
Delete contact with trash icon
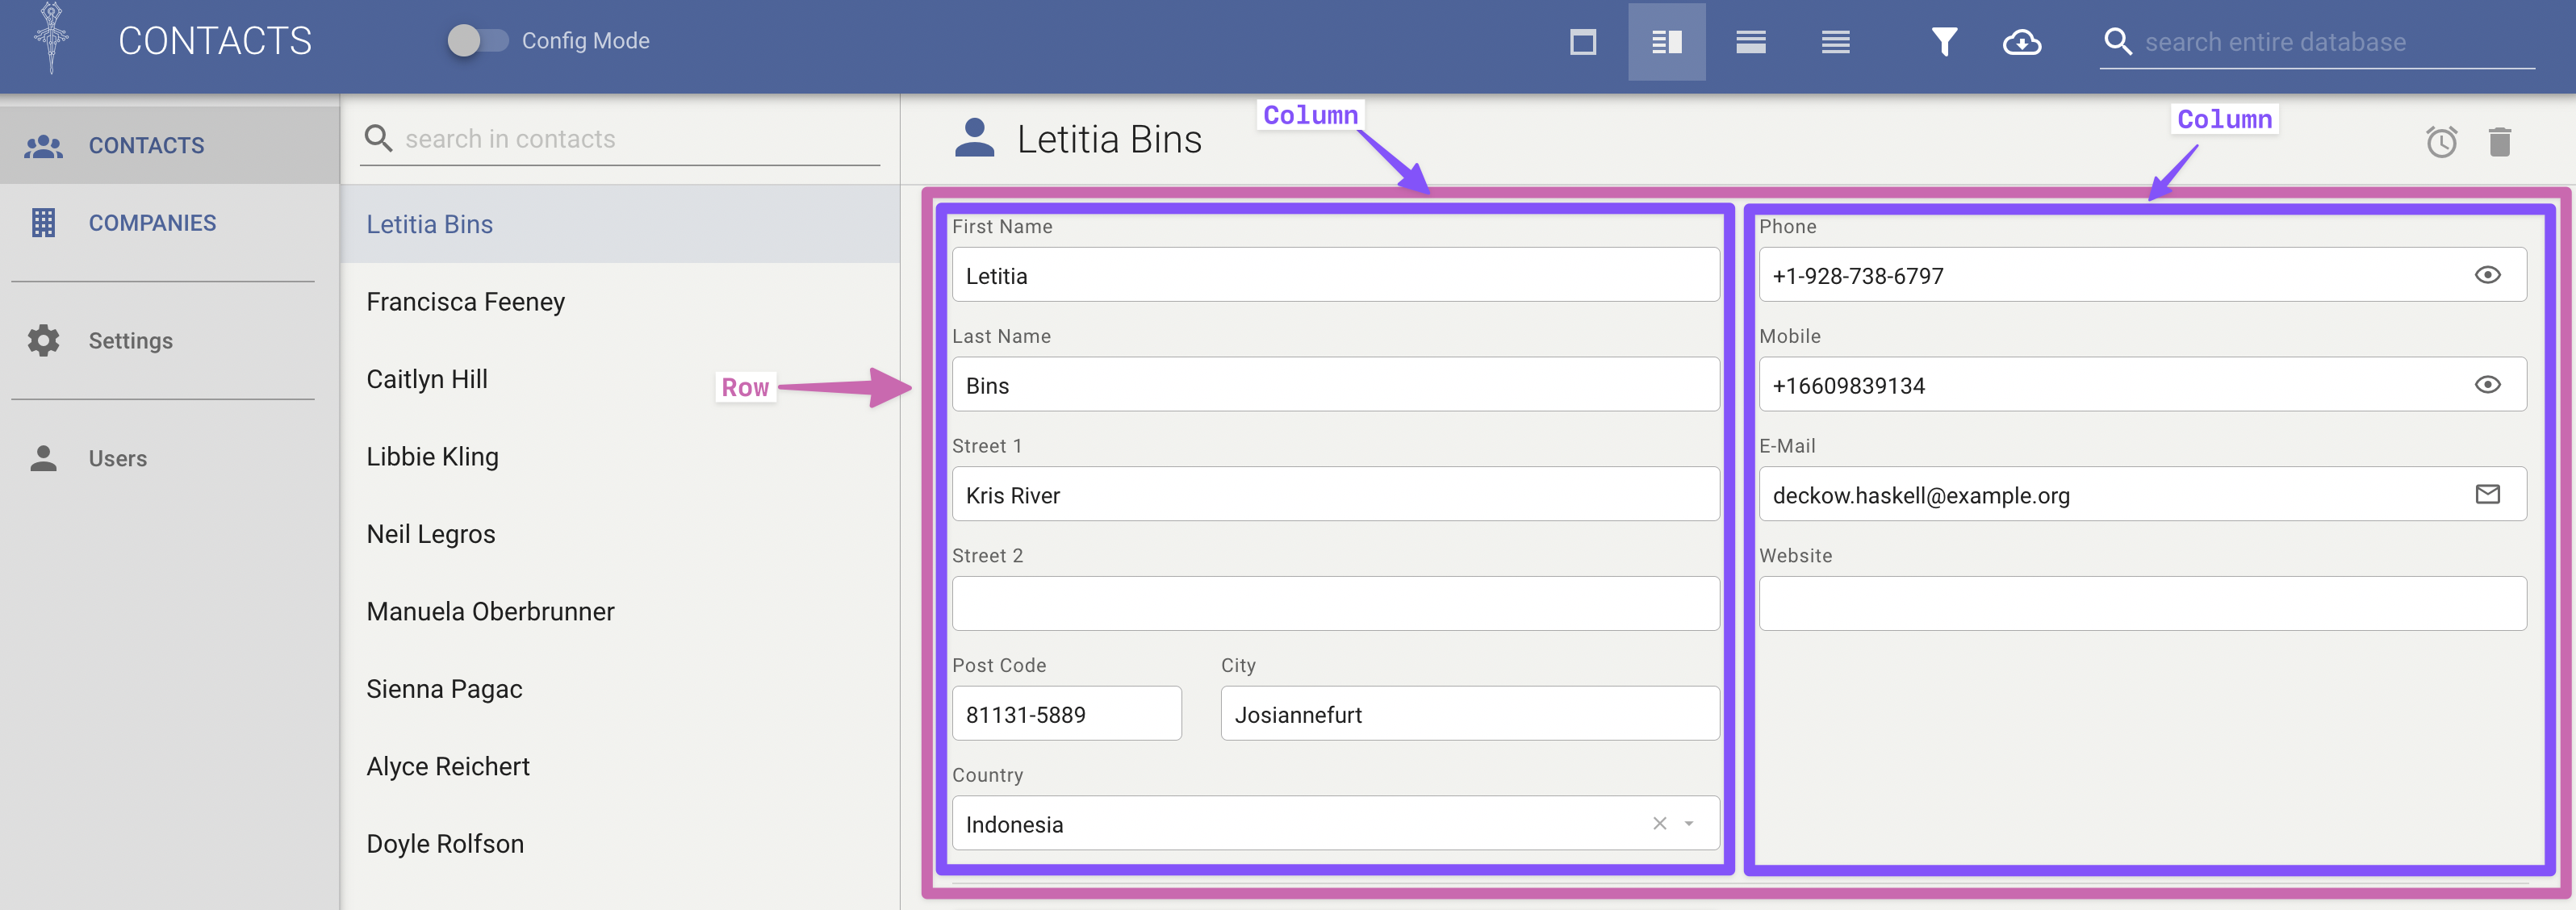tap(2499, 142)
